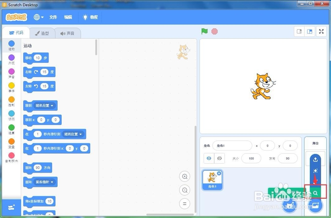Zoom in the code workspace
This screenshot has height=218, width=331.
[x=185, y=176]
